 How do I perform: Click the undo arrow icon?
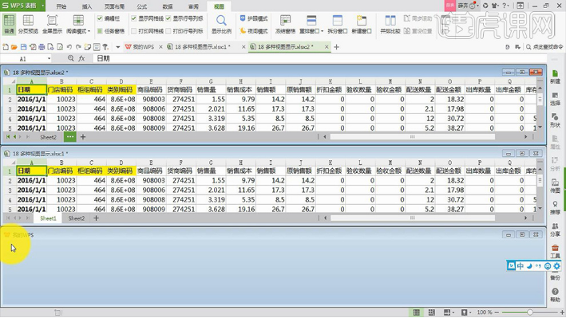click(x=69, y=47)
